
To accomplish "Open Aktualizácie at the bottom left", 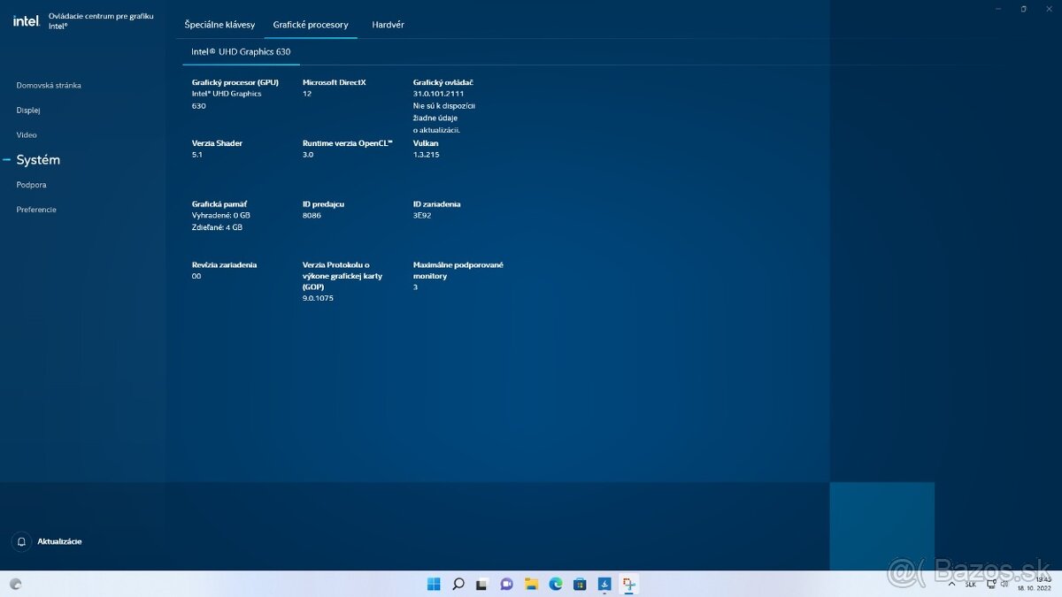I will point(59,541).
